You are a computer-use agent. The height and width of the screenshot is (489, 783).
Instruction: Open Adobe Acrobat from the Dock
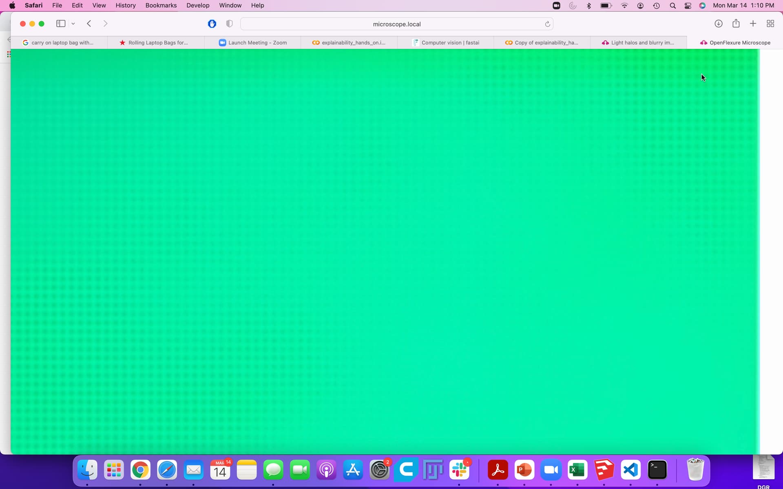pyautogui.click(x=498, y=470)
